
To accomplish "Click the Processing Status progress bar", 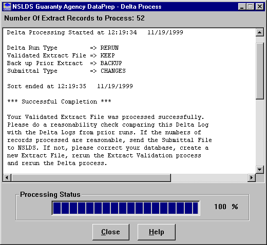I will [126, 208].
